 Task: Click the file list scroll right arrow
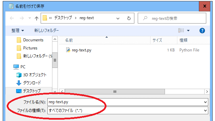coord(207,91)
